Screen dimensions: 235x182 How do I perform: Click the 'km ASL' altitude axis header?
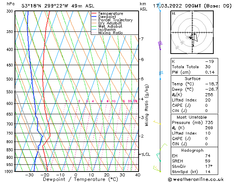[143, 6]
